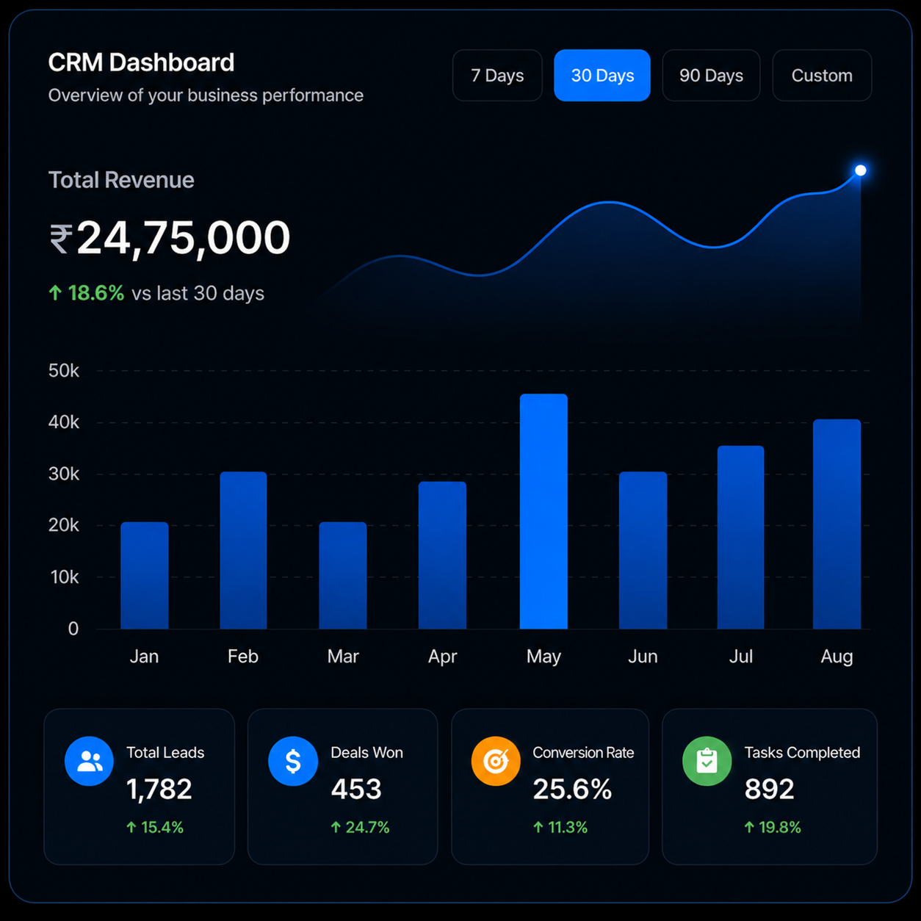Image resolution: width=921 pixels, height=921 pixels.
Task: Click the 453 deals value
Action: point(356,789)
